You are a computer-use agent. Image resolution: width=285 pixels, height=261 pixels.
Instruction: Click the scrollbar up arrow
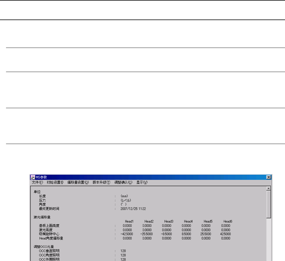(x=268, y=188)
